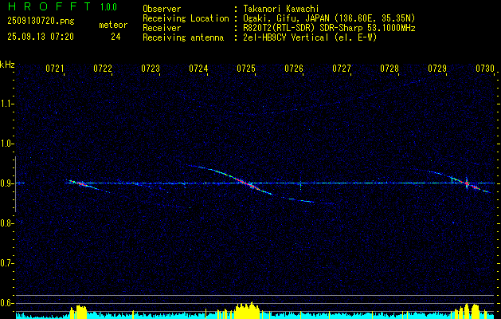This screenshot has height=319, width=501.
Task: Click location Ogaki, Gifu, JAPAN text
Action: (x=328, y=18)
